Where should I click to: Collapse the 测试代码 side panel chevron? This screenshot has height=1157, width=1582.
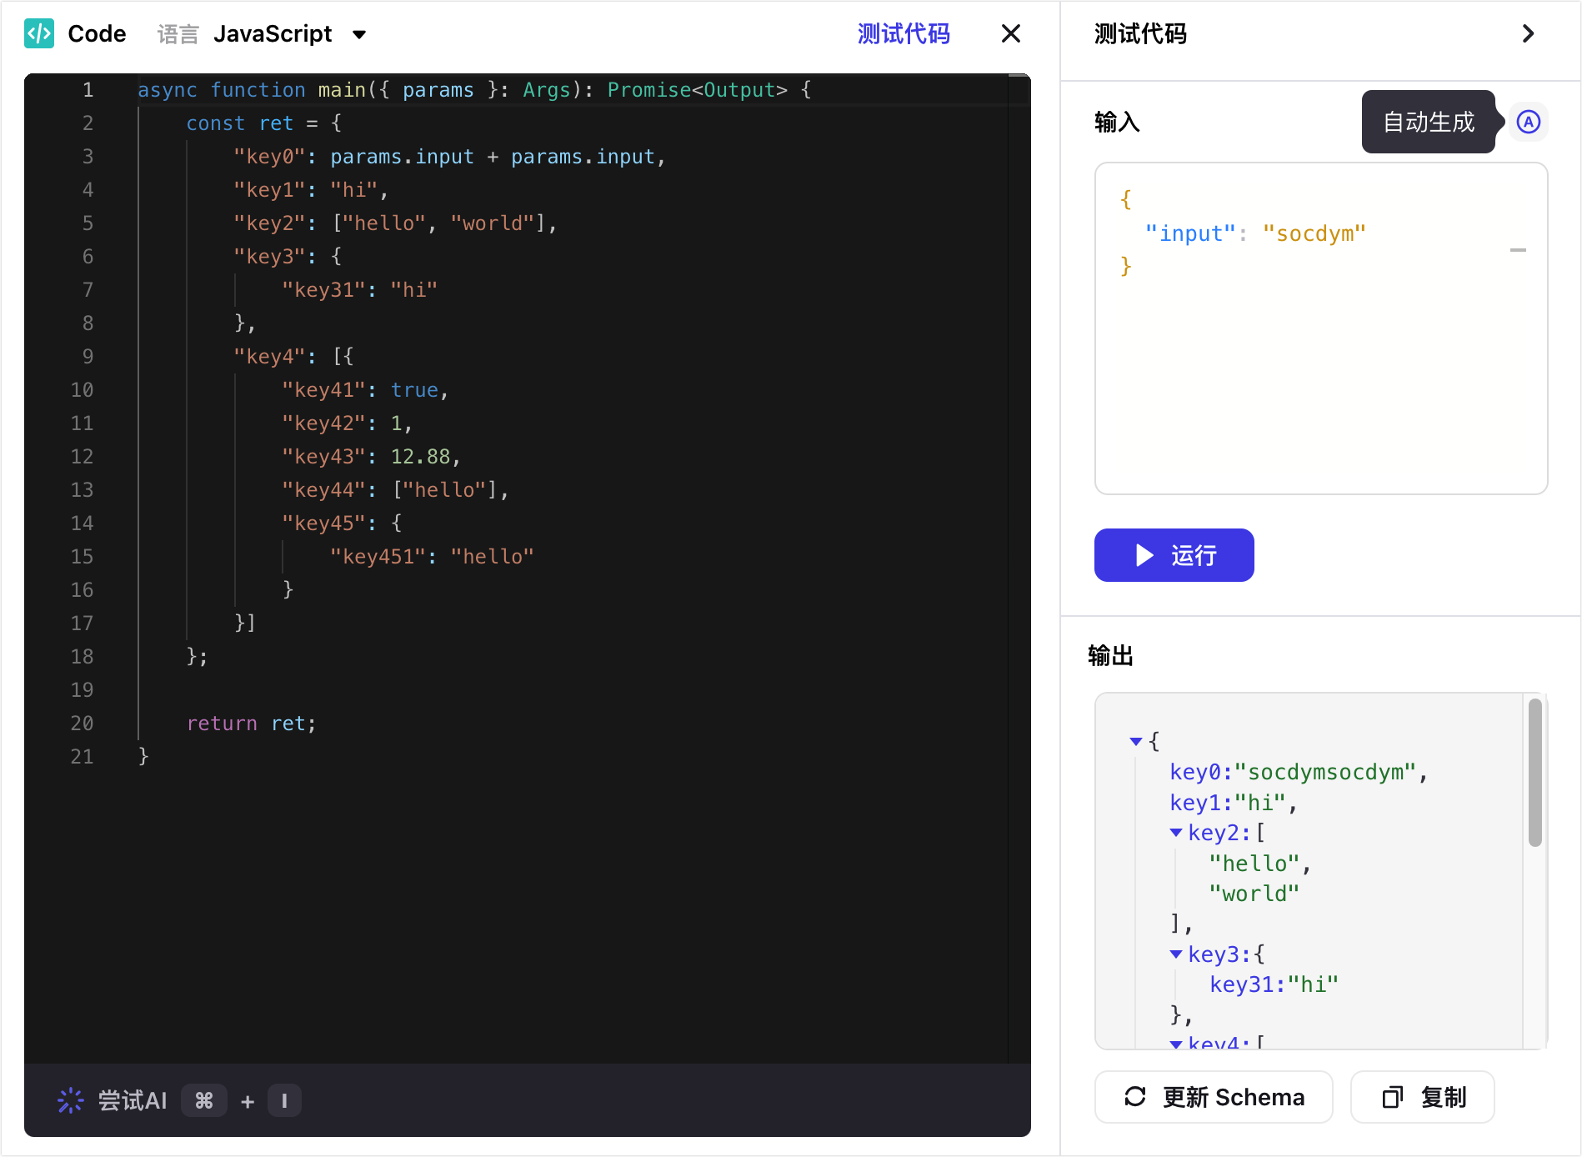1528,34
